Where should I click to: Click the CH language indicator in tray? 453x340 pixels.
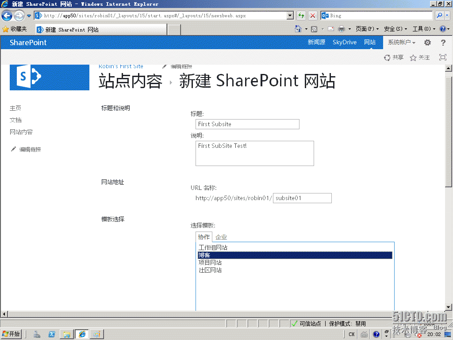click(x=351, y=334)
